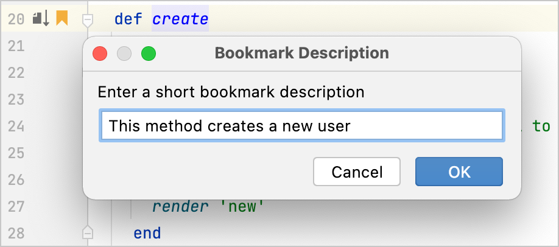Click the green zoom button of the dialog
The height and width of the screenshot is (247, 559).
tap(149, 54)
